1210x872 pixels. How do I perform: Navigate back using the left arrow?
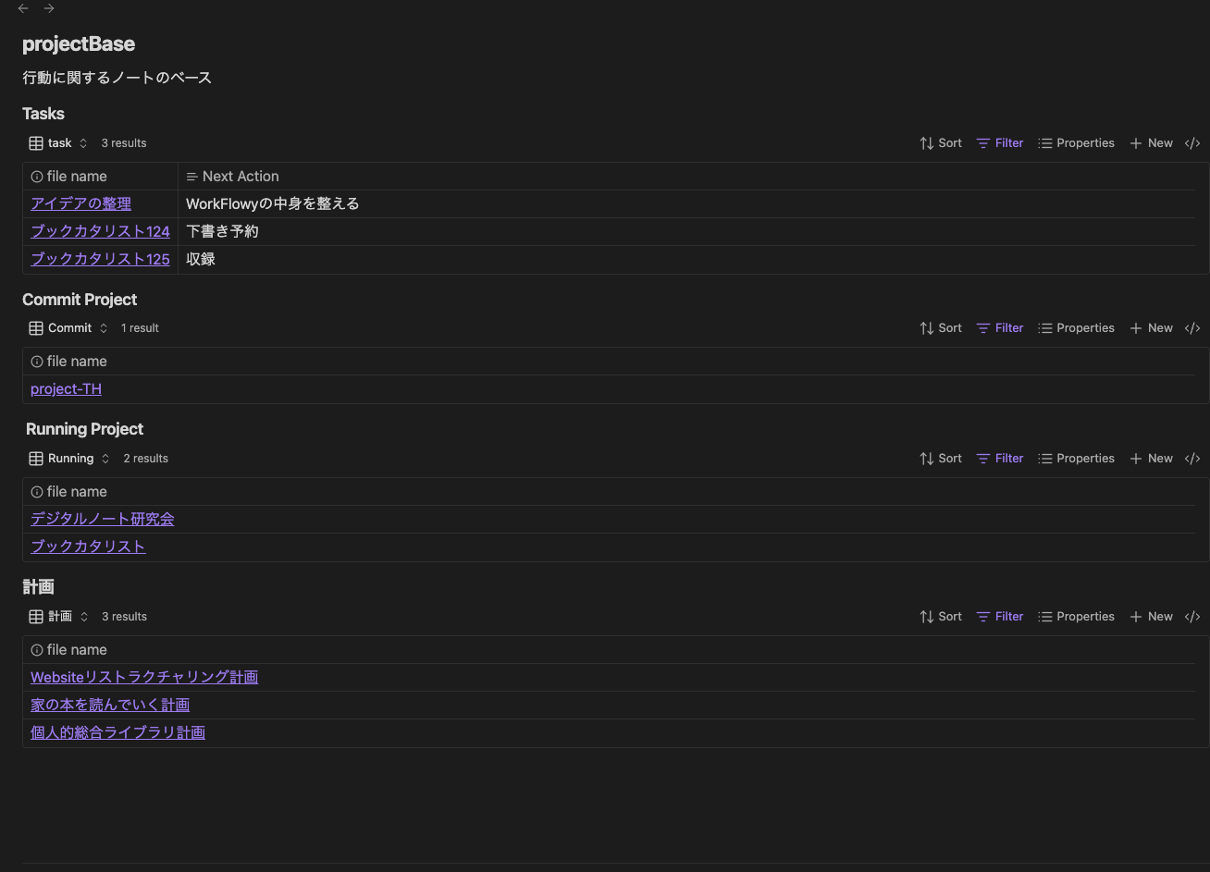[22, 8]
